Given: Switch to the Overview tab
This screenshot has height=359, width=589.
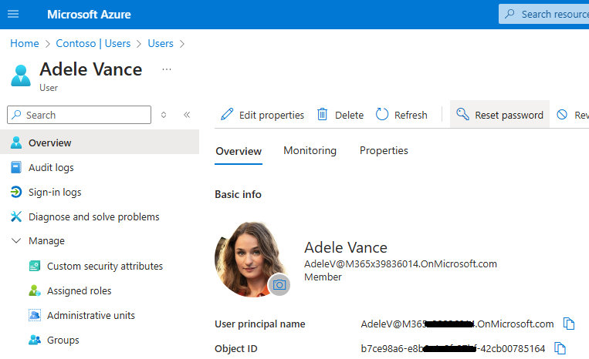Looking at the screenshot, I should coord(239,152).
